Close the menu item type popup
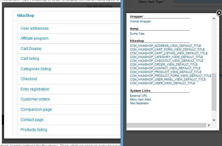The image size is (222, 146). coord(219,13)
